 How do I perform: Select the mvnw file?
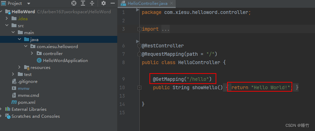click(x=24, y=88)
